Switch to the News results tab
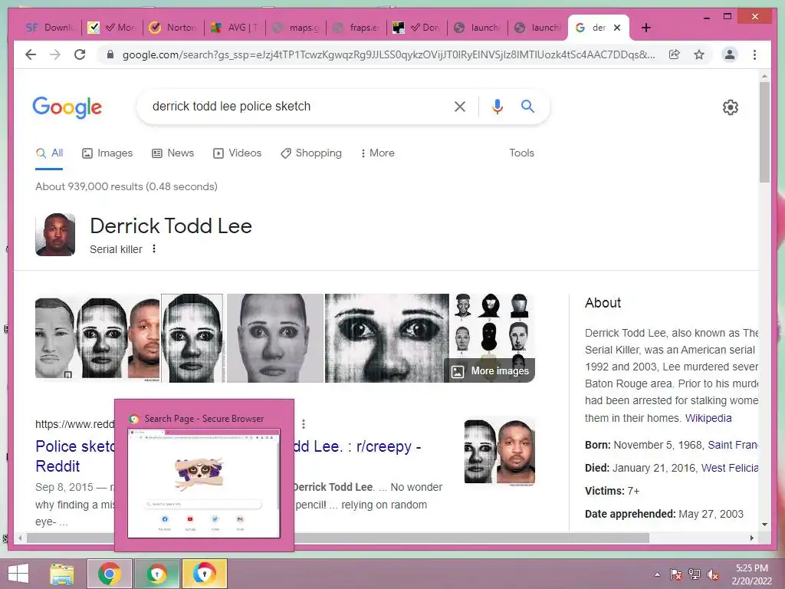Screen dimensions: 785x589 pyautogui.click(x=173, y=153)
